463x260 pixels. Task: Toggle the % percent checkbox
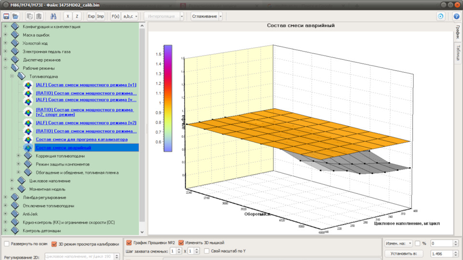(x=418, y=243)
